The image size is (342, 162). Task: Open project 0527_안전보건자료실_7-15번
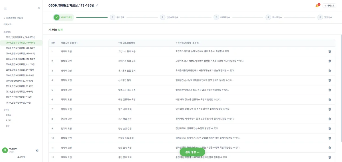[21, 97]
